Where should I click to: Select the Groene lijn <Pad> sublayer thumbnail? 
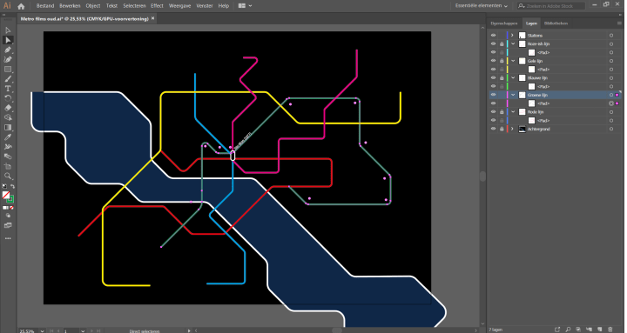[531, 103]
